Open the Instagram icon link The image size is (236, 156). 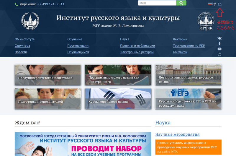coord(219,54)
